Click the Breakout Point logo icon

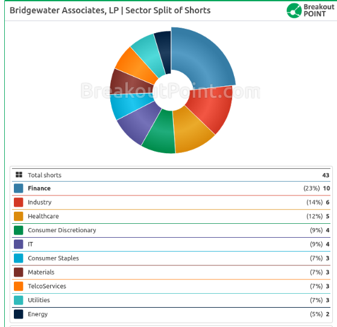click(294, 10)
